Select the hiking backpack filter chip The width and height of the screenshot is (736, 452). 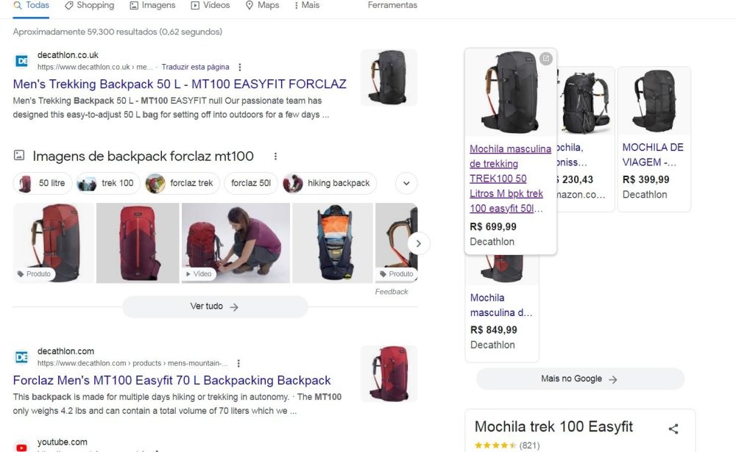[330, 183]
